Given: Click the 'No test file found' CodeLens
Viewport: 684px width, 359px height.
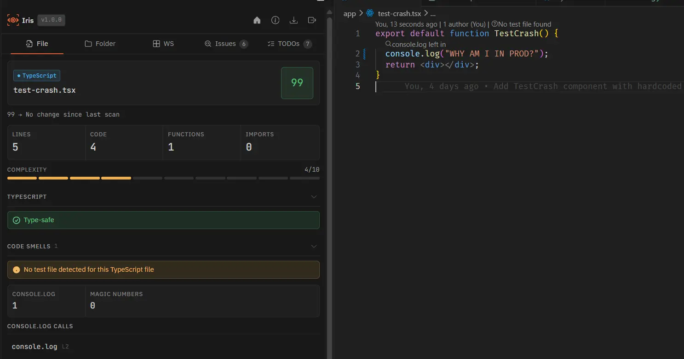Looking at the screenshot, I should (524, 24).
